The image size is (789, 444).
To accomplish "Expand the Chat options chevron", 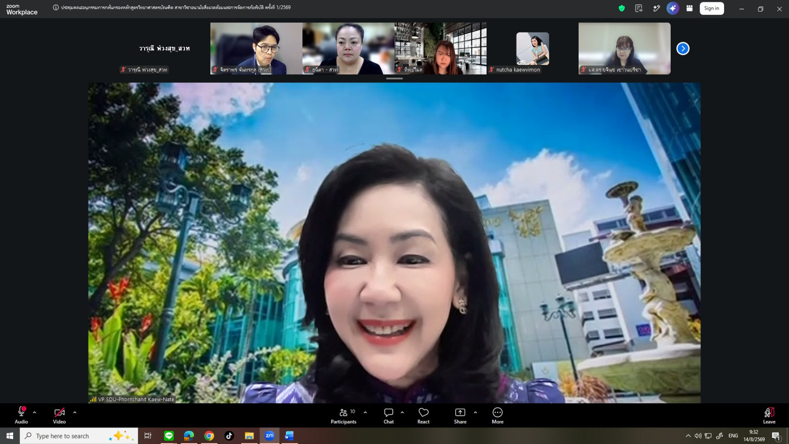I will click(402, 412).
